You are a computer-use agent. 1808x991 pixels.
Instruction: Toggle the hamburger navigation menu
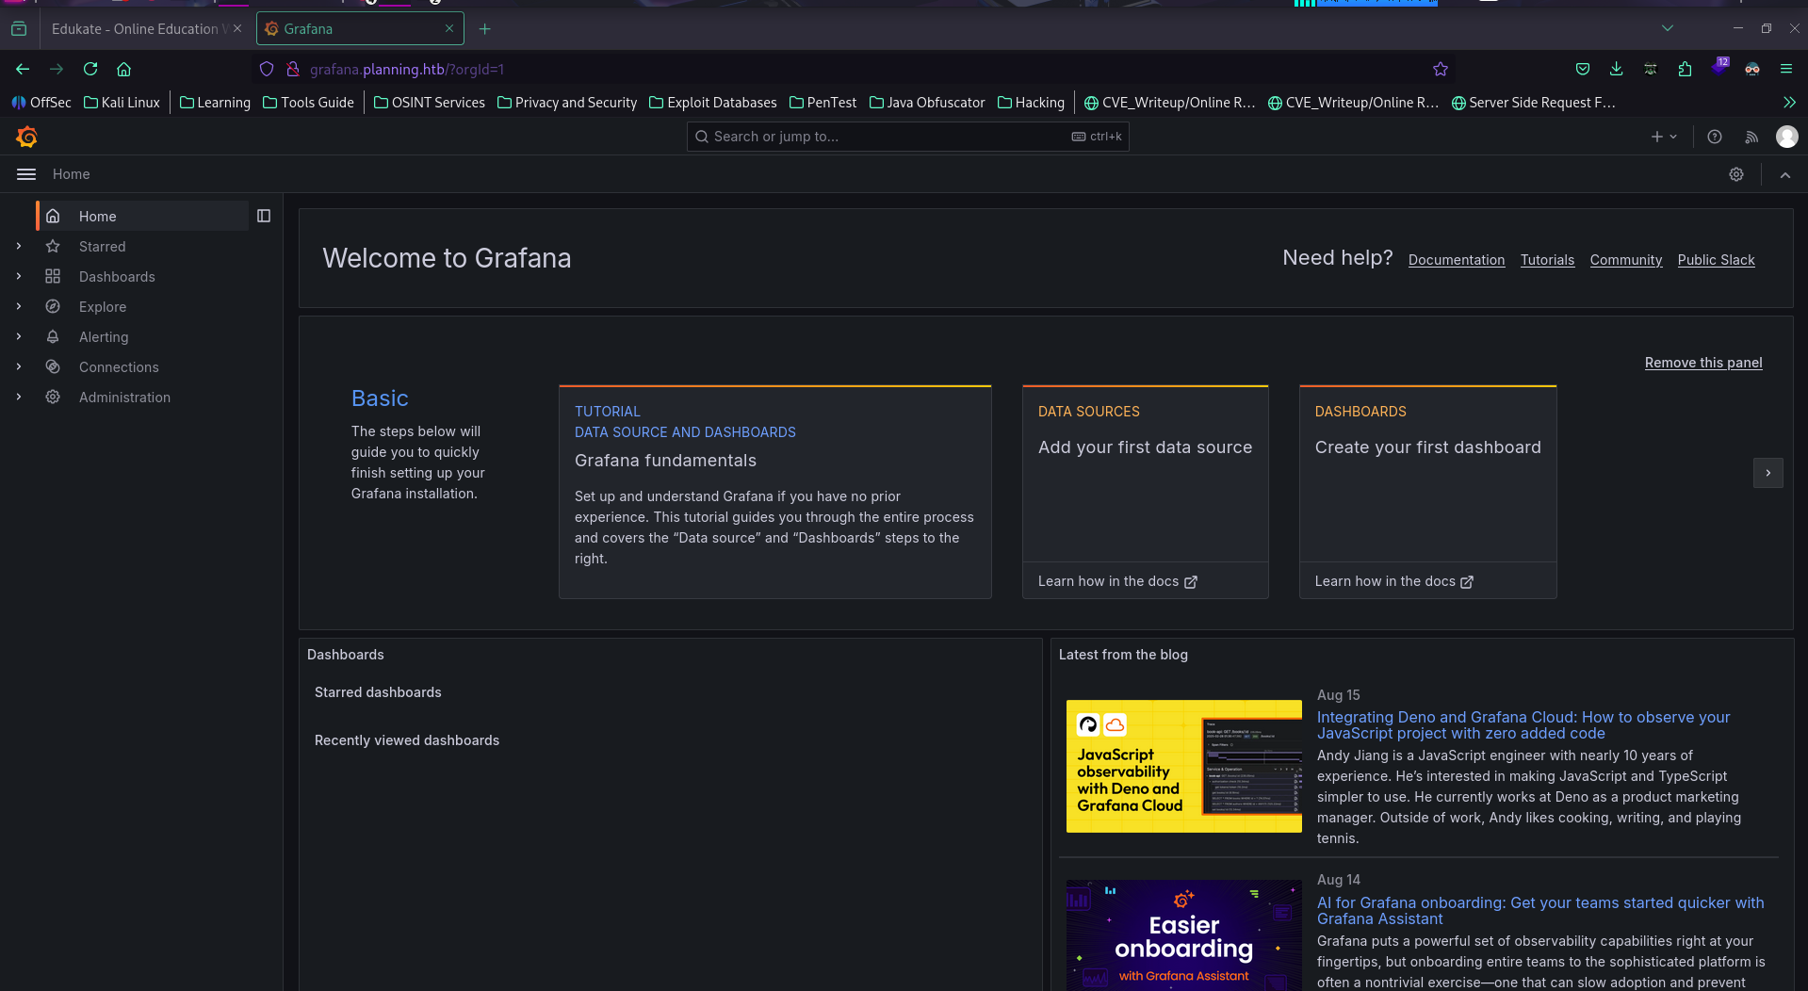[x=26, y=175]
